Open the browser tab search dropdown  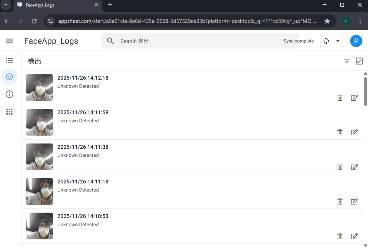6,5
